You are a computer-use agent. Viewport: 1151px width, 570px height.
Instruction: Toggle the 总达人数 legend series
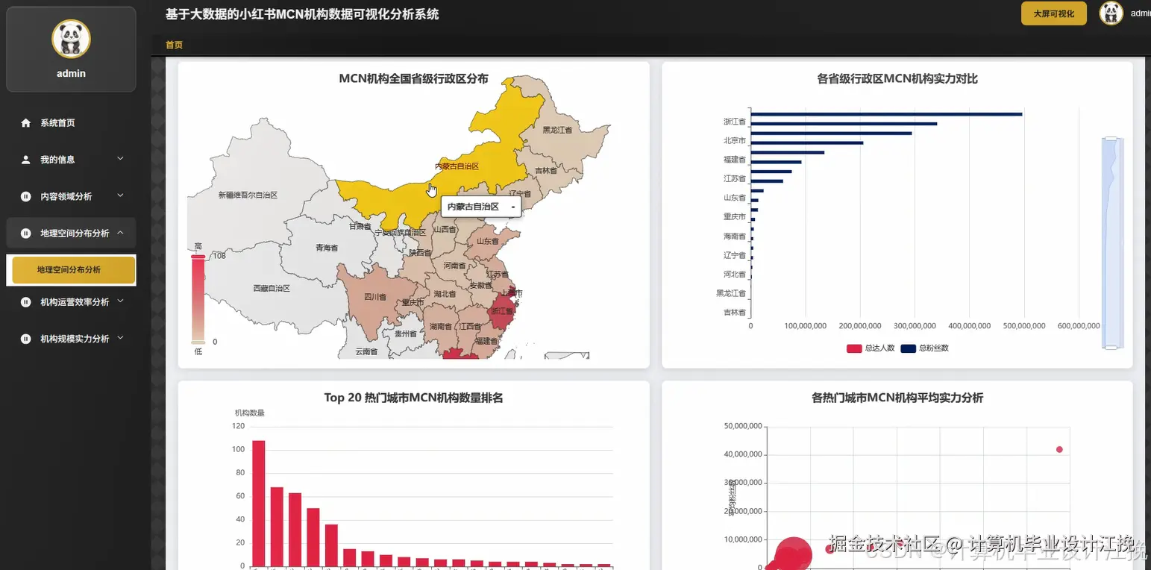[x=870, y=348]
